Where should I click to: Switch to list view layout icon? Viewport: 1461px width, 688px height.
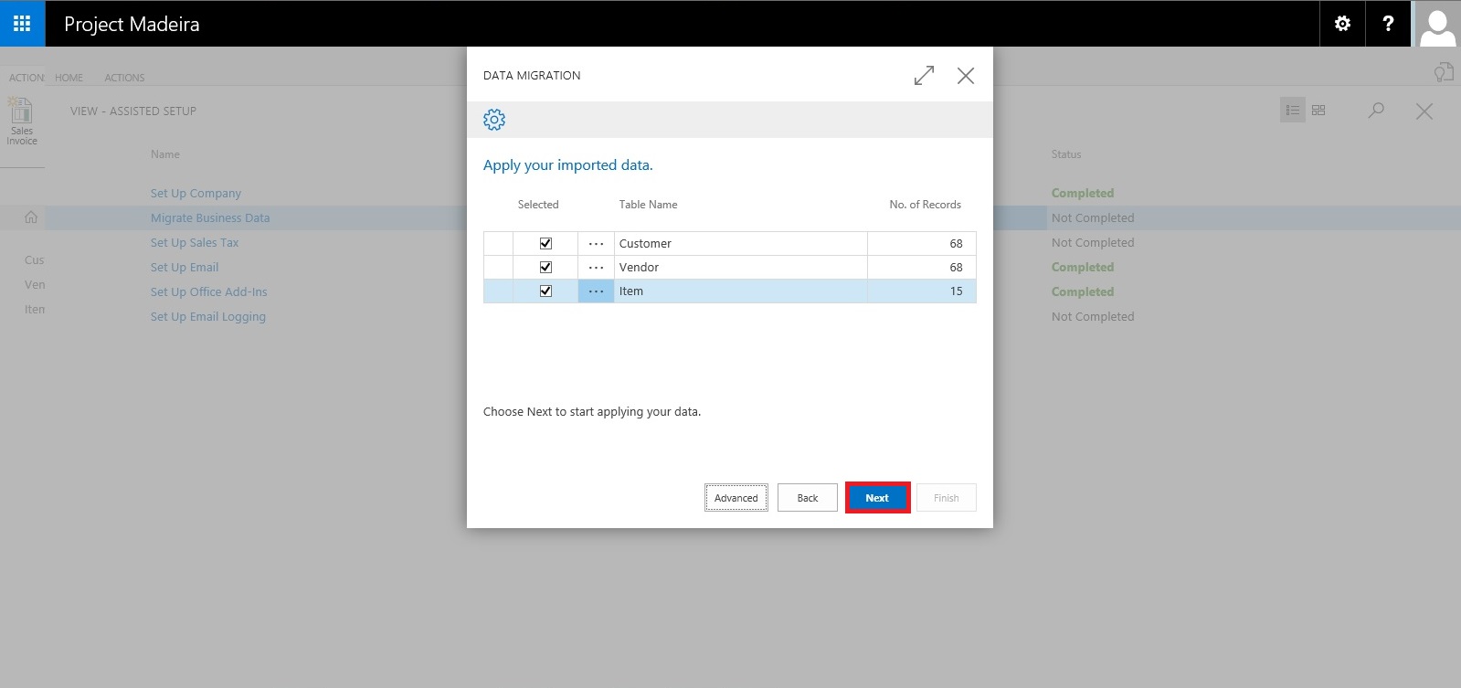(x=1292, y=111)
